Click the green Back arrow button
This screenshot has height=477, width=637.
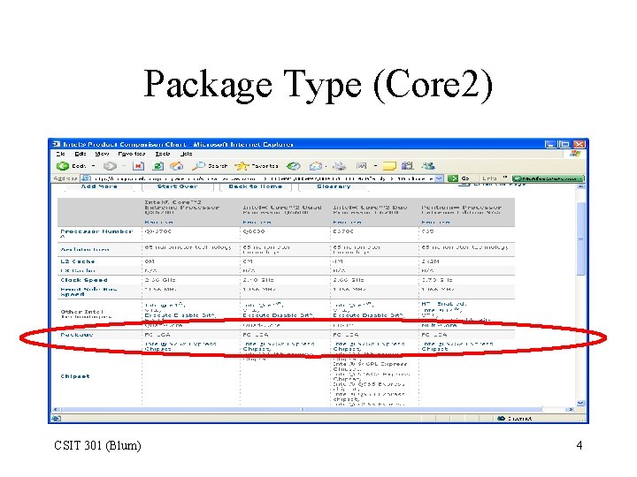(63, 166)
